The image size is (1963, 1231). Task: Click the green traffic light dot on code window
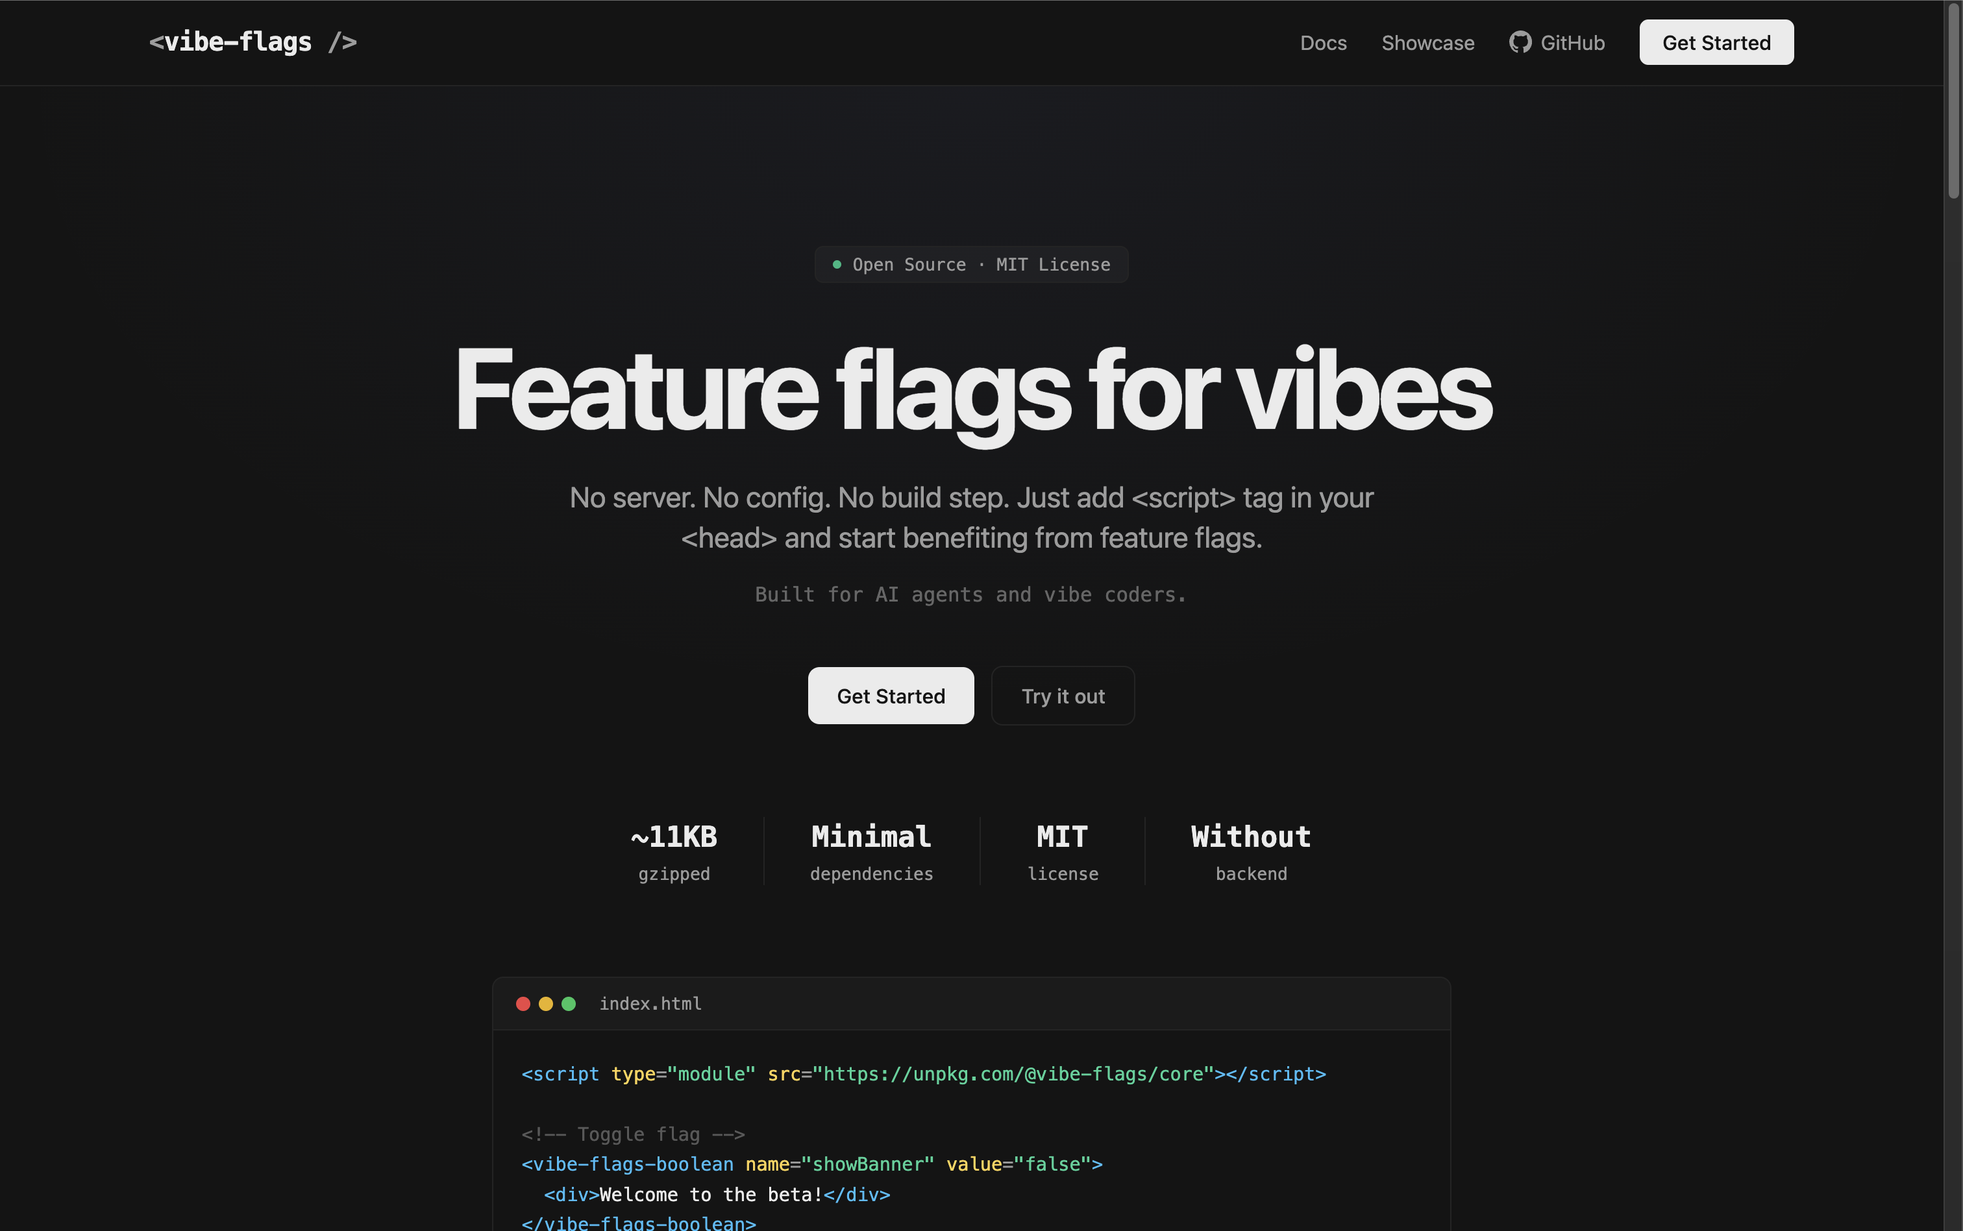(569, 1003)
